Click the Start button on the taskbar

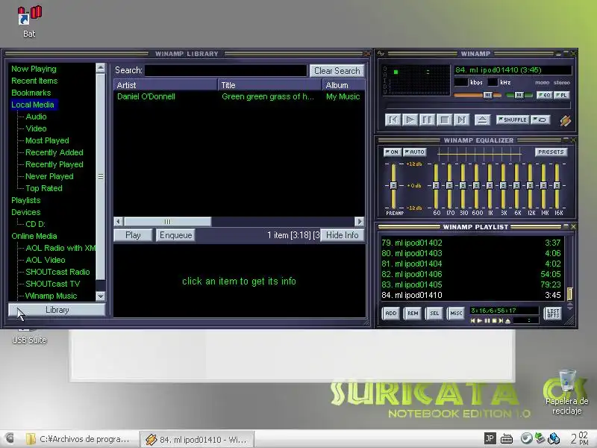(x=10, y=438)
